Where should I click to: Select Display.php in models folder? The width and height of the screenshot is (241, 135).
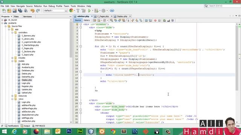27,80
